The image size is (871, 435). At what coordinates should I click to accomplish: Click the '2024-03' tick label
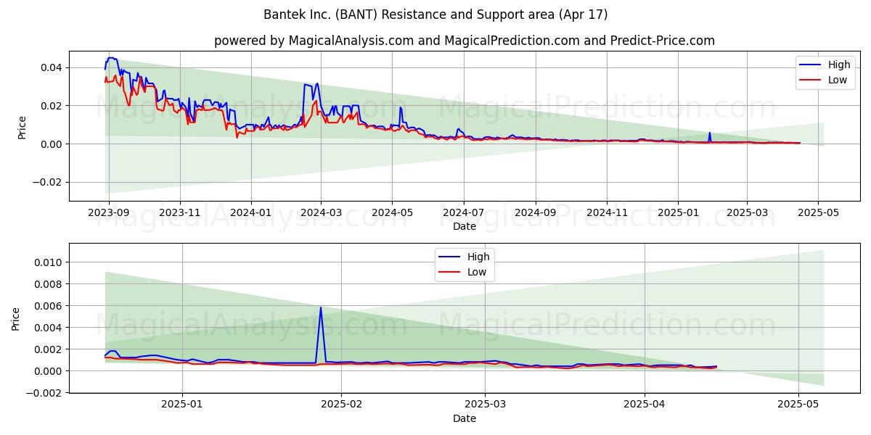pyautogui.click(x=321, y=212)
